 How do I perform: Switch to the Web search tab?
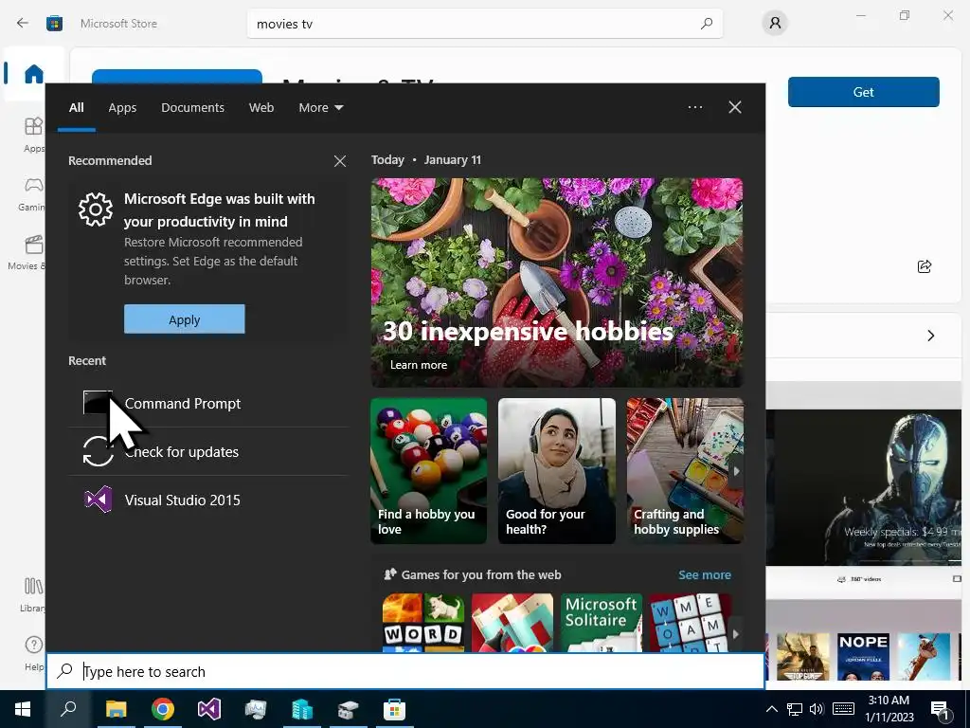261,108
